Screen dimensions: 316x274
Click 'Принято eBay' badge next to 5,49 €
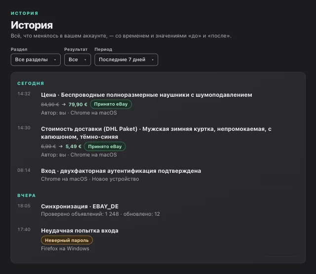tap(105, 147)
